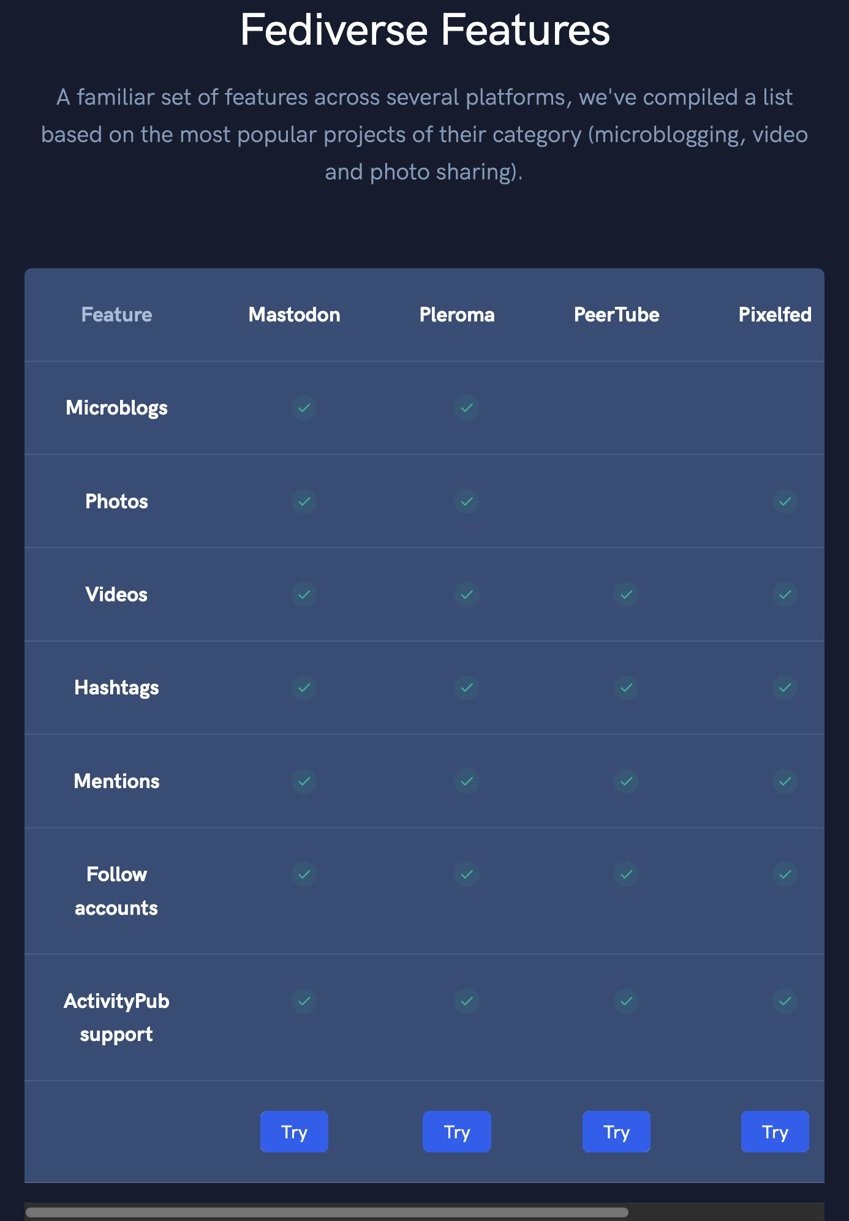Try the PeerTube platform
The height and width of the screenshot is (1221, 849).
[616, 1132]
